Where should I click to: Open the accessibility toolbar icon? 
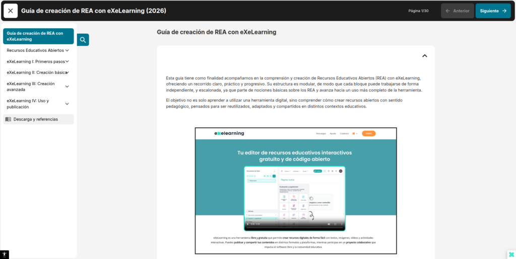click(x=4, y=254)
